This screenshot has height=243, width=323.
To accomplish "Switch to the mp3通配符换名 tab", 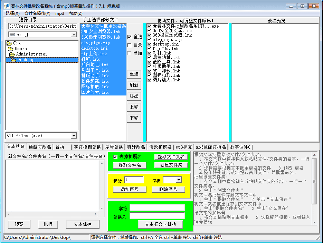I will 211,147.
